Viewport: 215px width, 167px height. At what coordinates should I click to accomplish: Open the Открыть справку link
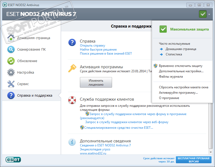[92, 45]
